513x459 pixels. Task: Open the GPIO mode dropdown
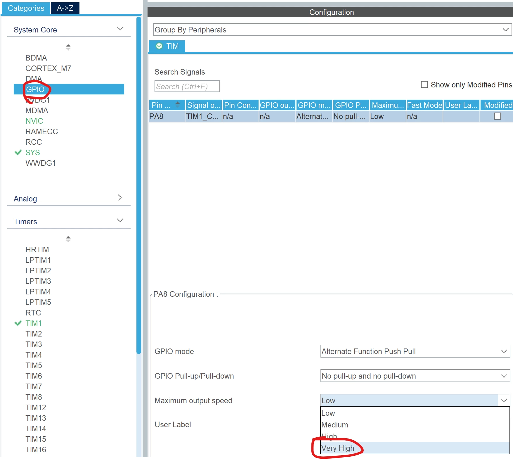click(415, 351)
